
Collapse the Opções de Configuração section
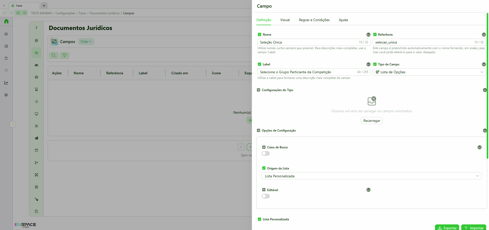(258, 131)
